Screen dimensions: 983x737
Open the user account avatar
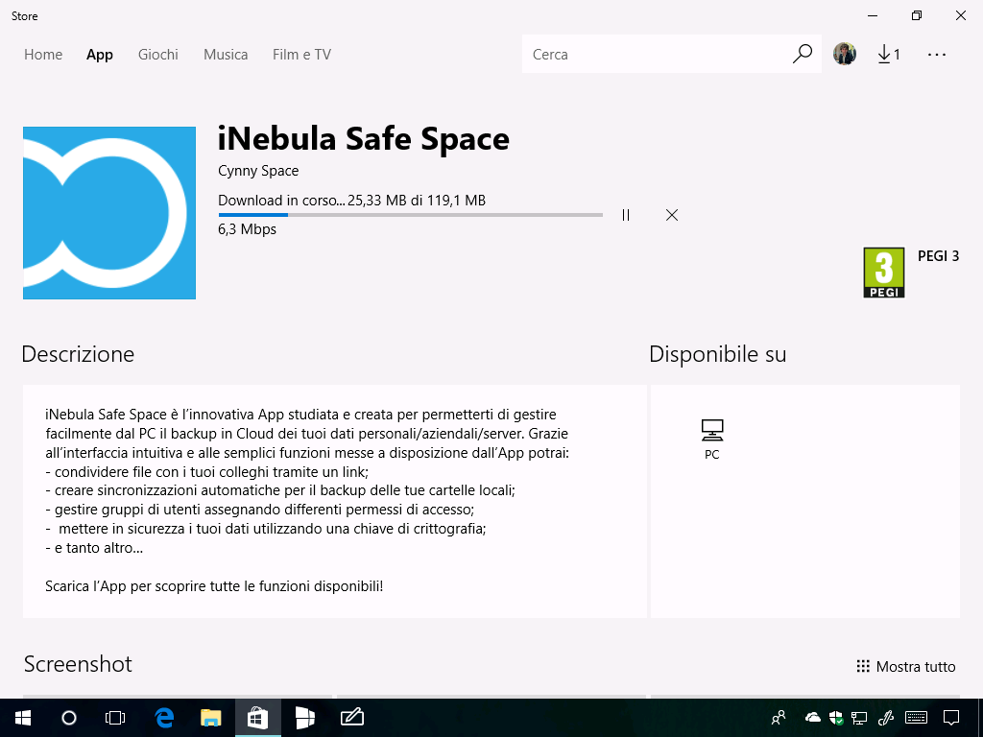pyautogui.click(x=845, y=54)
